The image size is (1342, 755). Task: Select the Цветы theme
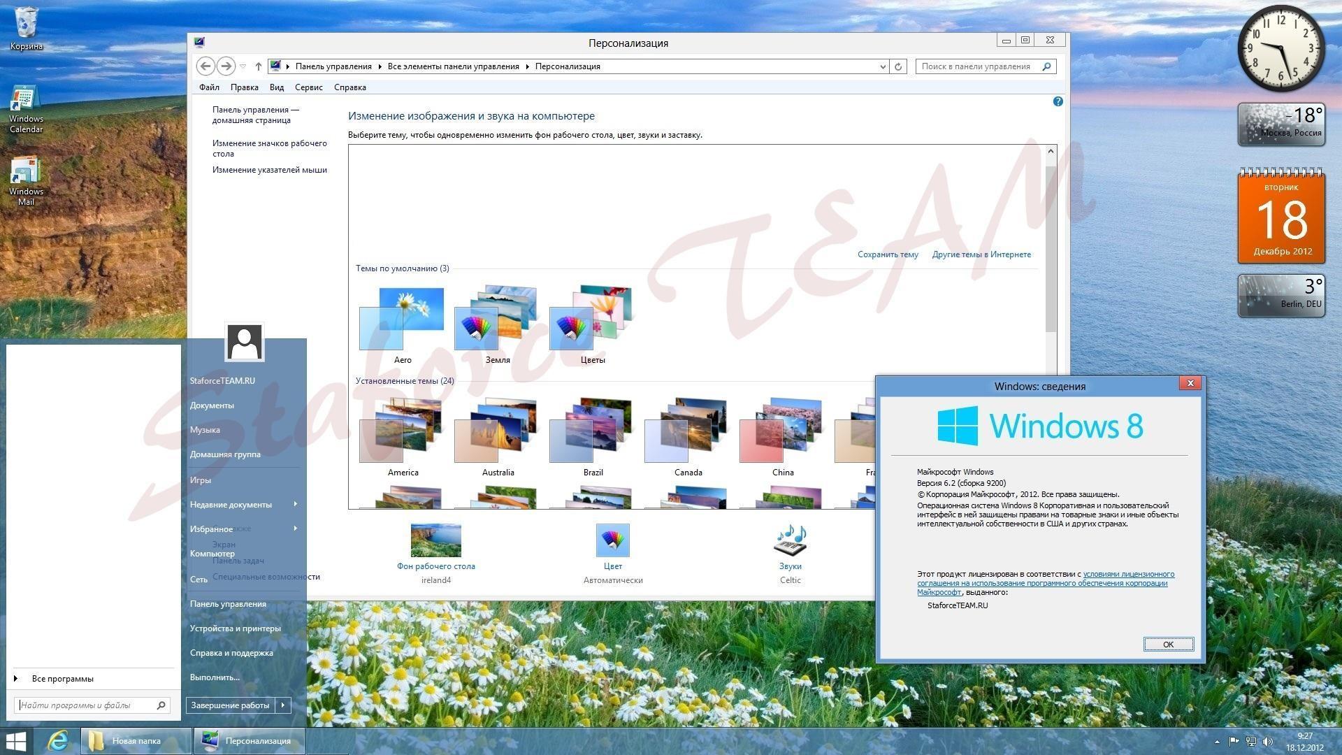(593, 325)
